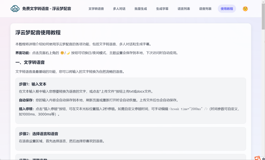Open the 语音列表 page

pyautogui.click(x=205, y=9)
